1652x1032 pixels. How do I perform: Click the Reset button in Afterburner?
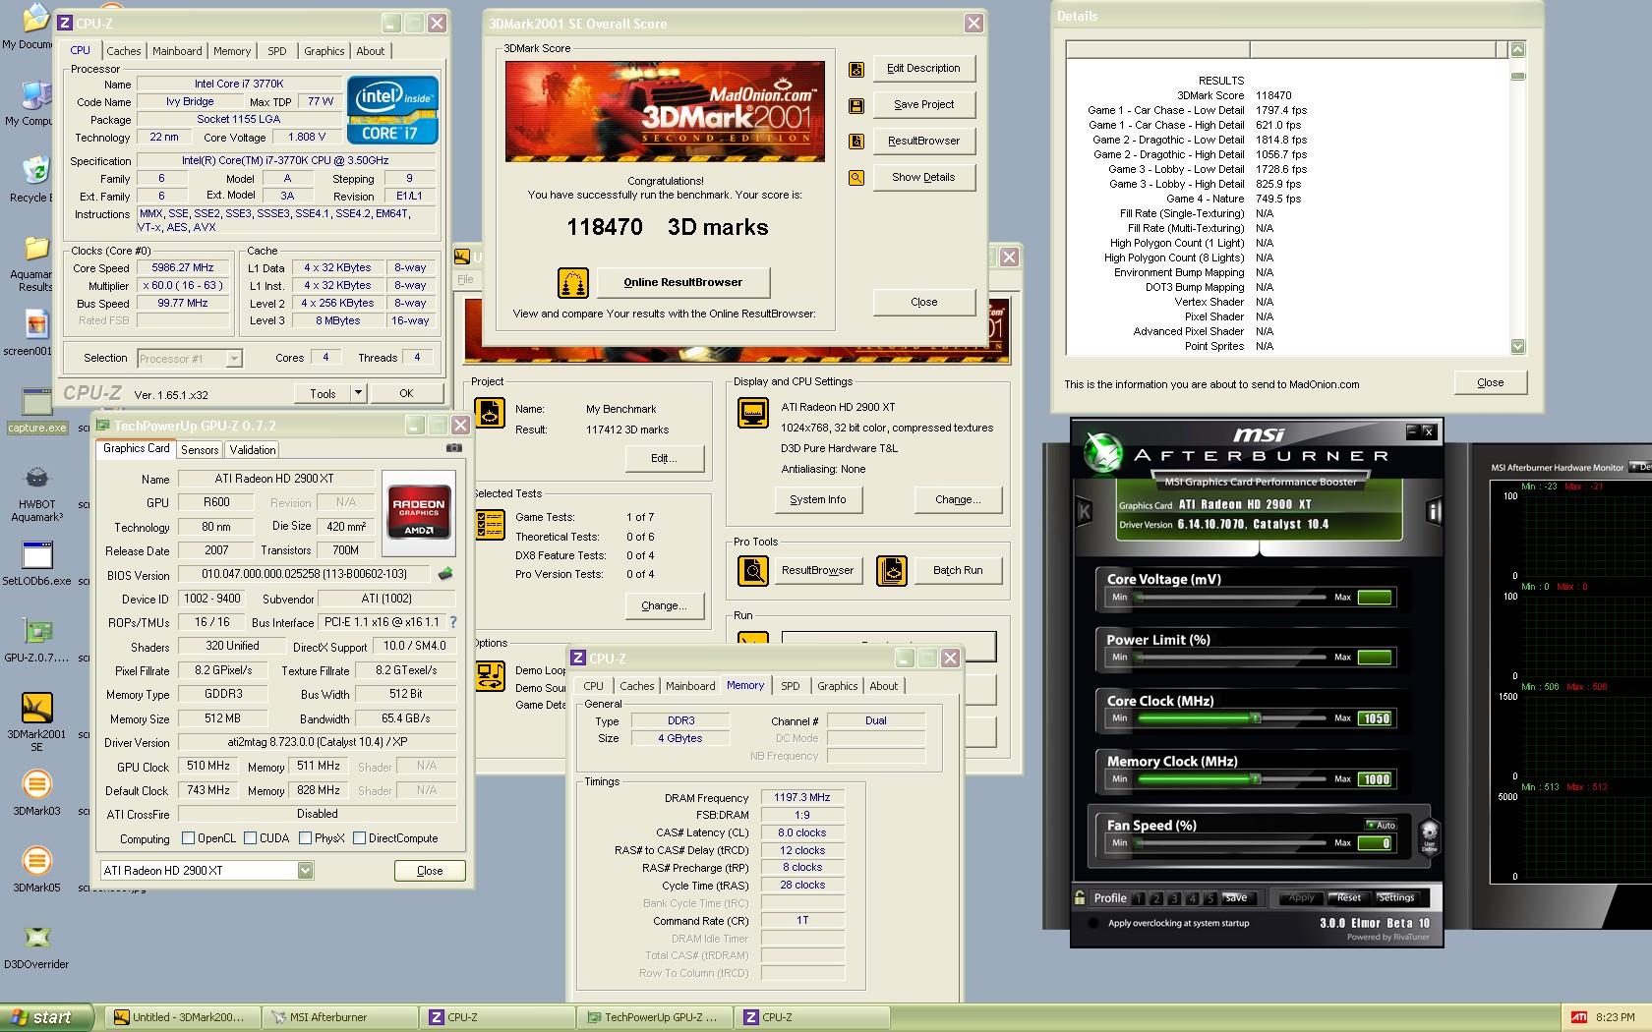1349,898
